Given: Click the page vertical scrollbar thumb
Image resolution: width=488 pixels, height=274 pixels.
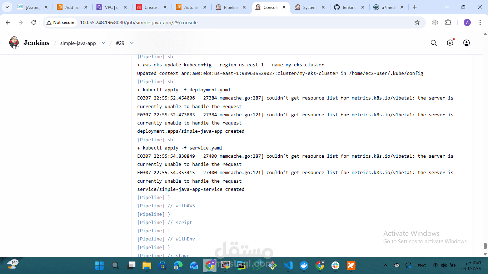Looking at the screenshot, I should click(485, 246).
